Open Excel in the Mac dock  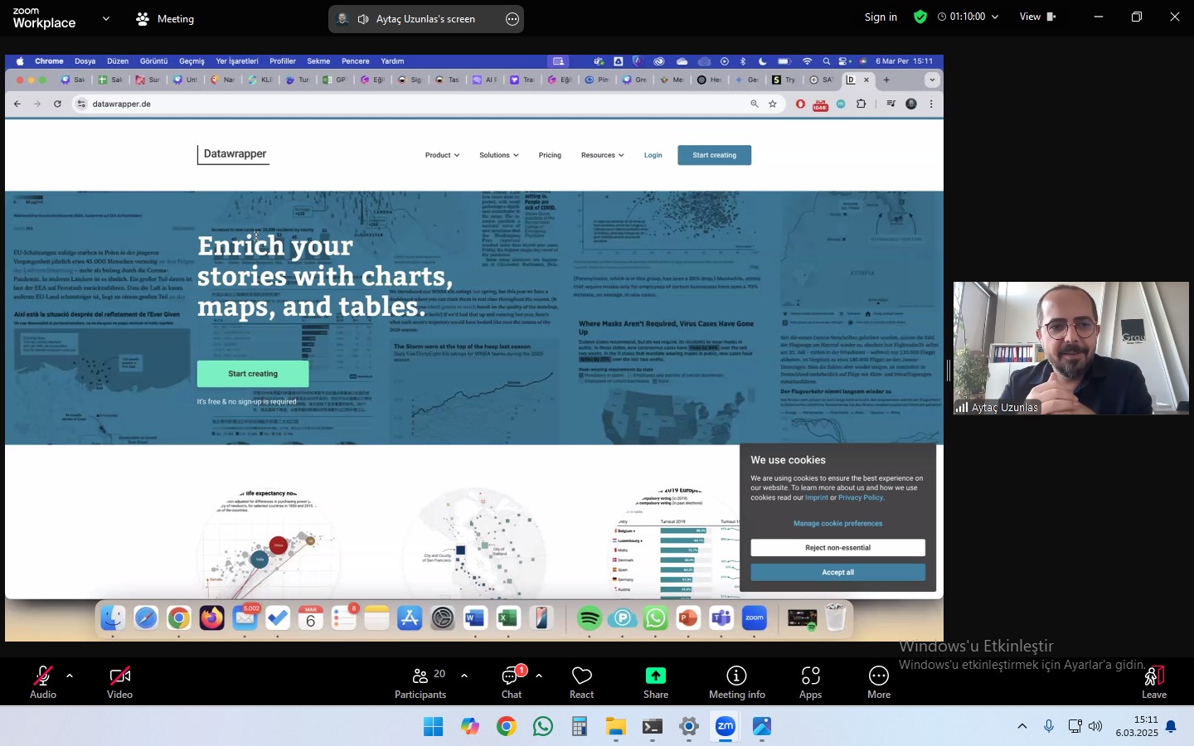508,618
